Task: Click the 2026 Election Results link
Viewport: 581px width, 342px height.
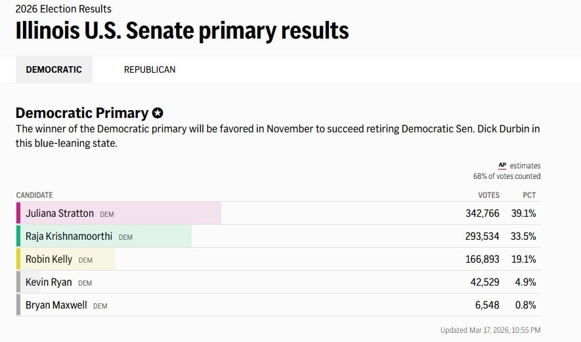Action: coord(64,9)
